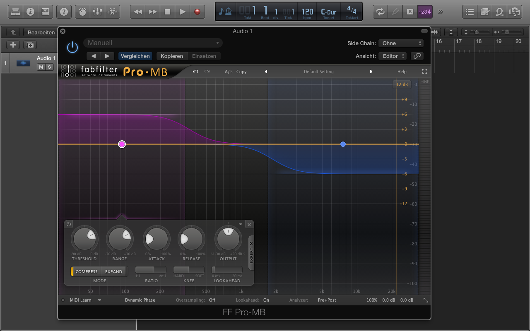Open the Note Pad icon

pyautogui.click(x=484, y=12)
